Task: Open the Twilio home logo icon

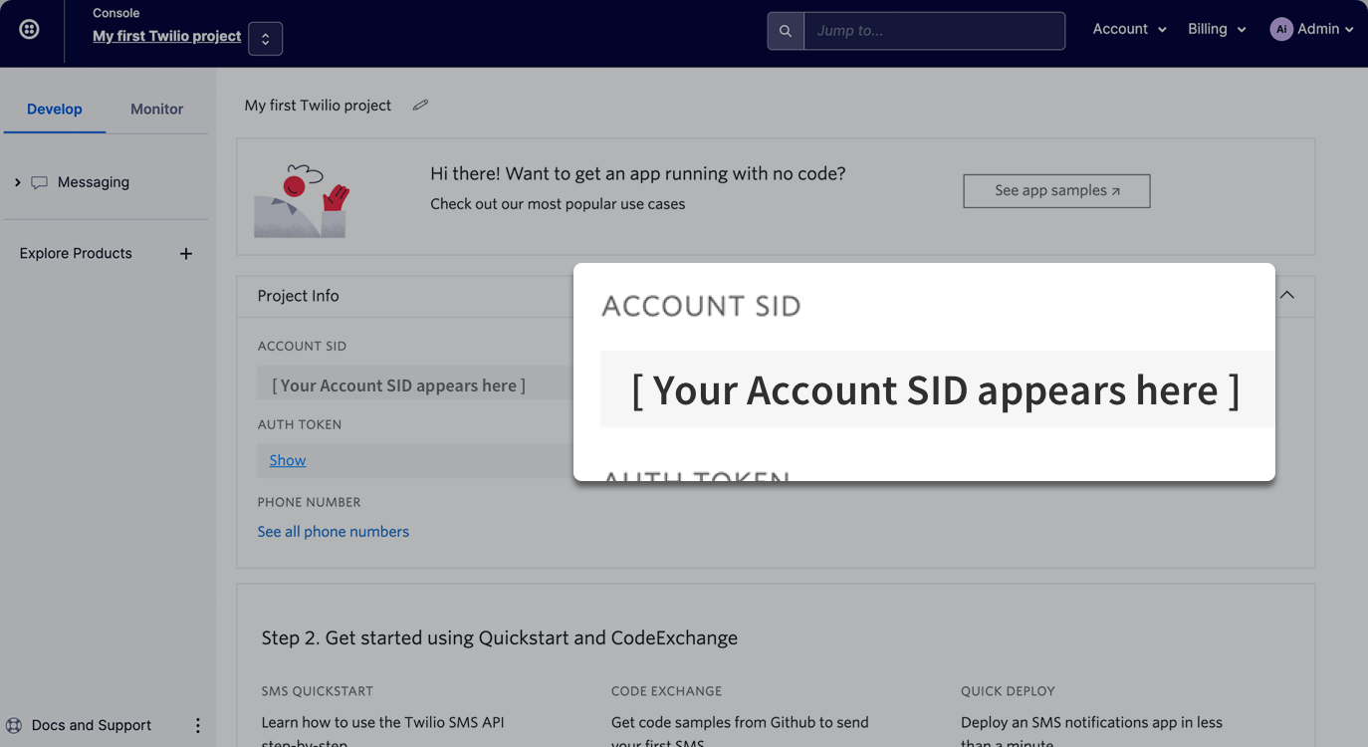Action: [x=30, y=30]
